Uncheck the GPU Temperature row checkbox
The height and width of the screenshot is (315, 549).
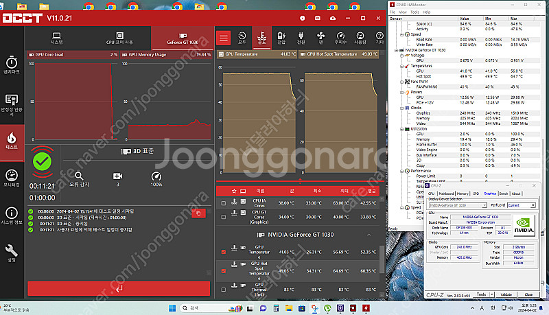[224, 252]
